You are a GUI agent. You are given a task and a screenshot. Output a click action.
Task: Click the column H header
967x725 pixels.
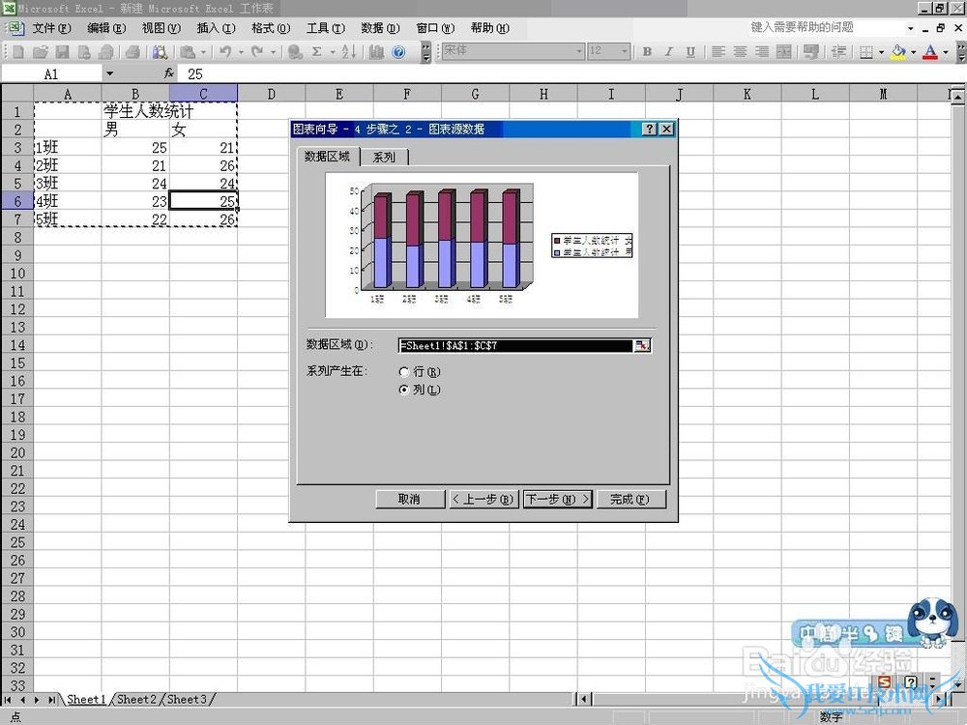[543, 95]
